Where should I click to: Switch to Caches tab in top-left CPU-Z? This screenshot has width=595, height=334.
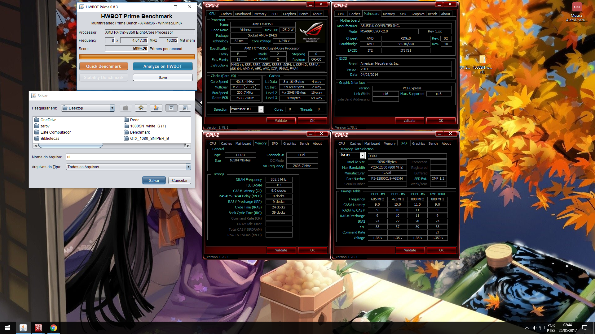226,14
